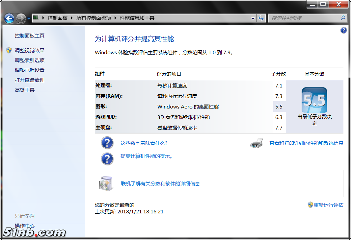Click the back navigation arrow button
351x240 pixels.
point(9,18)
